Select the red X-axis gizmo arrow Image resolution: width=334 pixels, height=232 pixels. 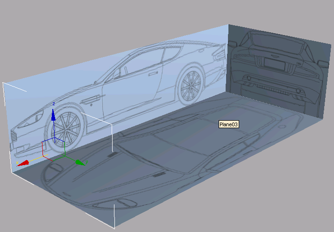[x=23, y=163]
